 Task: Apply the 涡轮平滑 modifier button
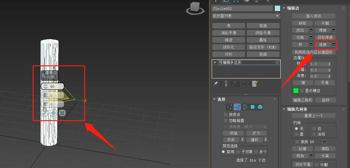tap(229, 33)
